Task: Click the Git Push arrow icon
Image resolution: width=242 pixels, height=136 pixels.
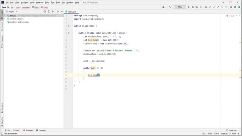Action: pos(218,7)
